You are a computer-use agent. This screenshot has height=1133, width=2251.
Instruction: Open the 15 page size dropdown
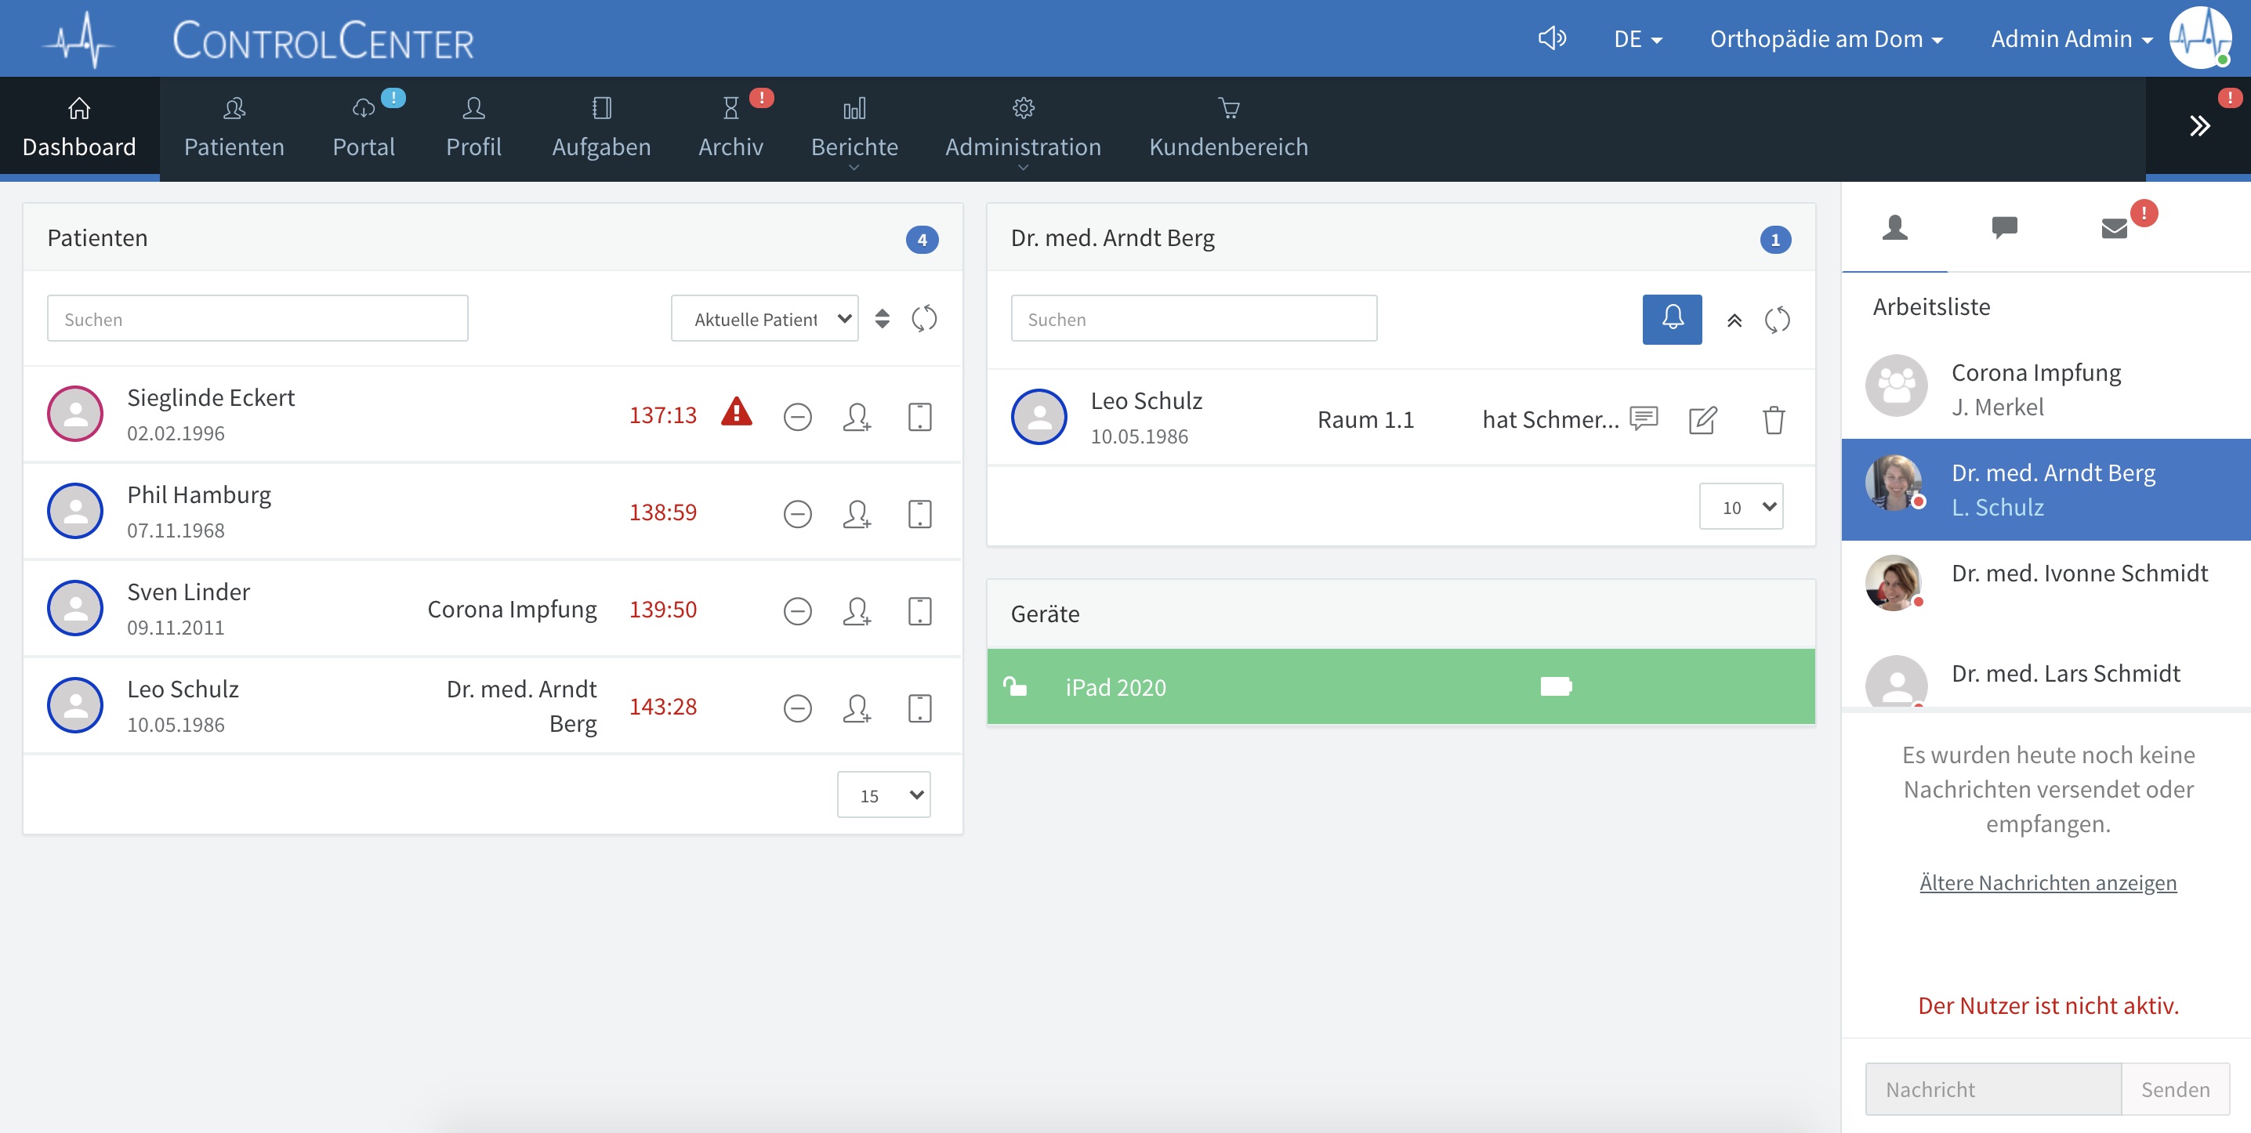[883, 795]
